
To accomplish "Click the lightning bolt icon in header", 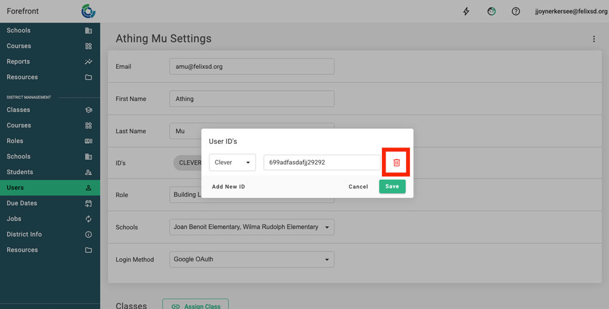I will point(466,12).
